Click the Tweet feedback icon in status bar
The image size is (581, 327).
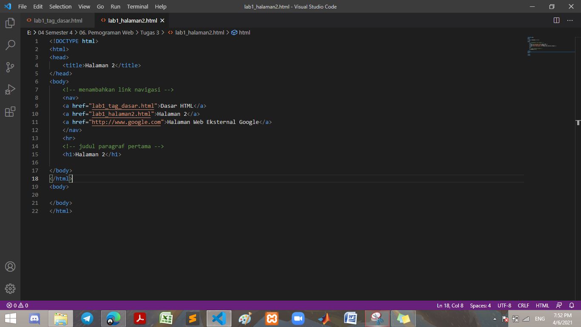559,305
